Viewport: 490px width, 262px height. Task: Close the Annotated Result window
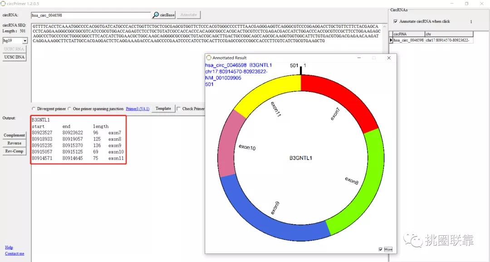pyautogui.click(x=388, y=58)
